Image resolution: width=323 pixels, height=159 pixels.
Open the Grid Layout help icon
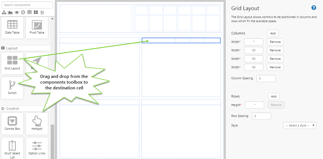314,8
